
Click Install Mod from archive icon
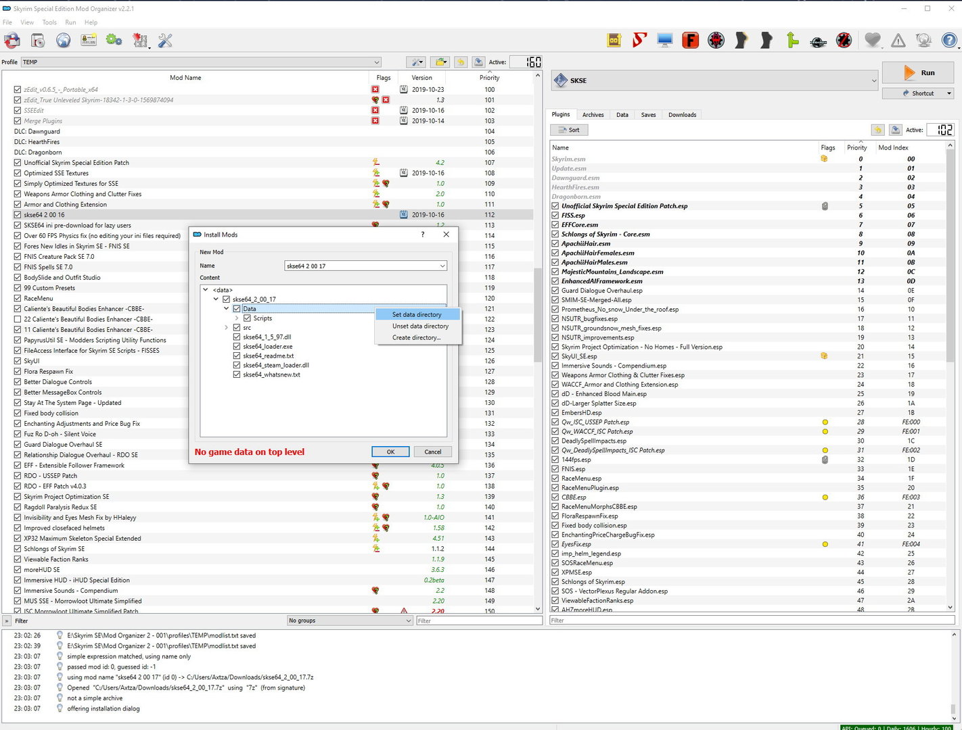(38, 41)
